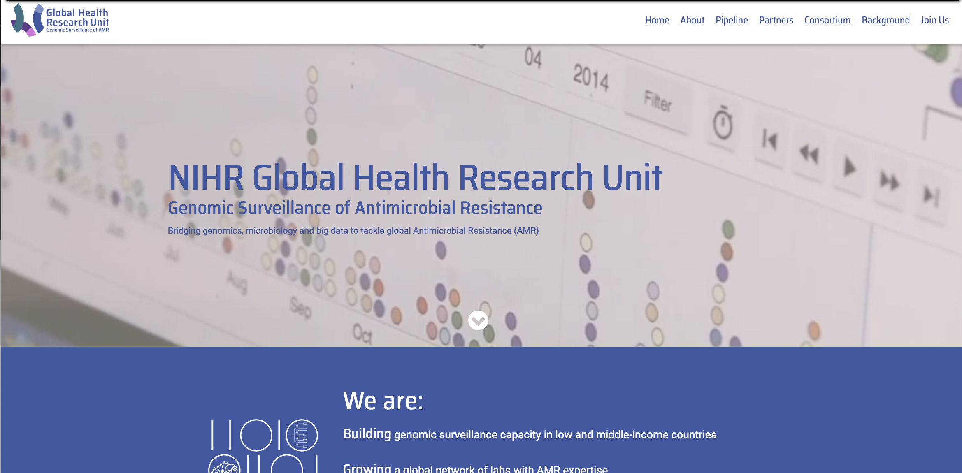Screen dimensions: 962x473
Task: Click the NIHR Global Health Research Unit heading
Action: (x=416, y=177)
